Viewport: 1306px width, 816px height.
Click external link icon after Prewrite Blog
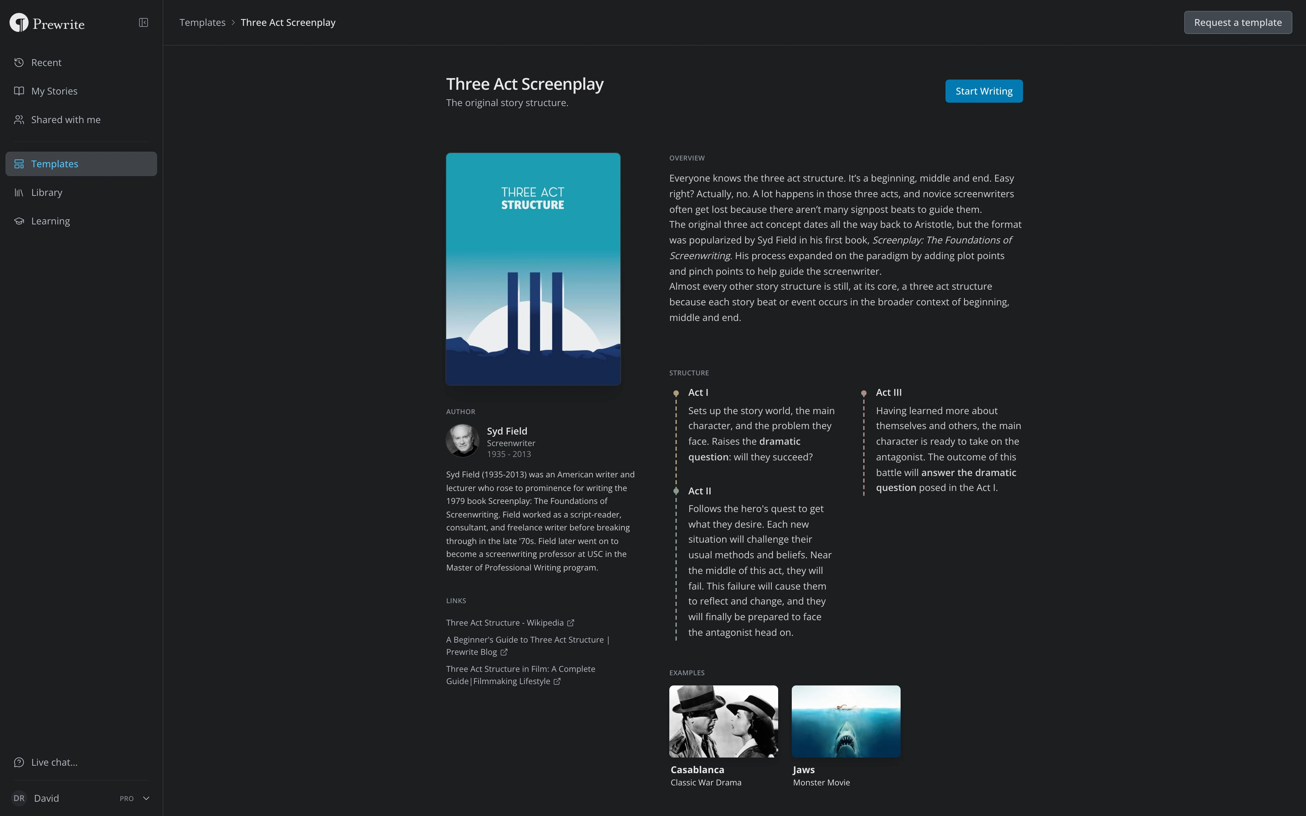[504, 652]
